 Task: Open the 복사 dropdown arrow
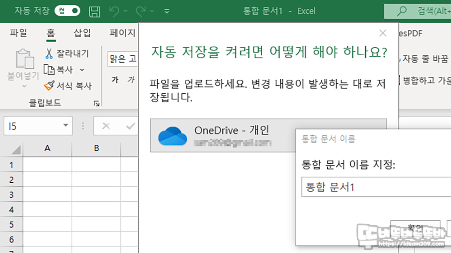[x=82, y=70]
